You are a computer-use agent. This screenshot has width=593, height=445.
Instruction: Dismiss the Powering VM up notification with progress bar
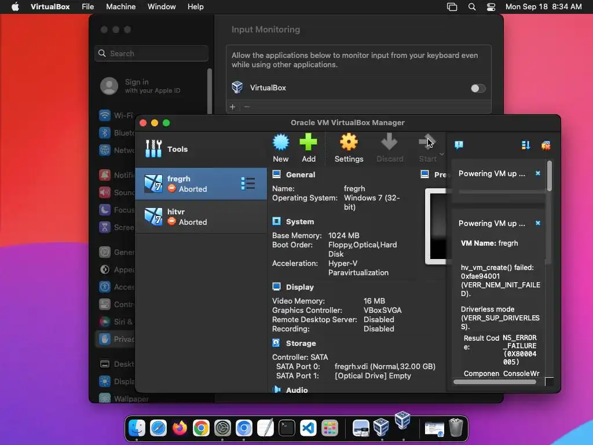[538, 173]
